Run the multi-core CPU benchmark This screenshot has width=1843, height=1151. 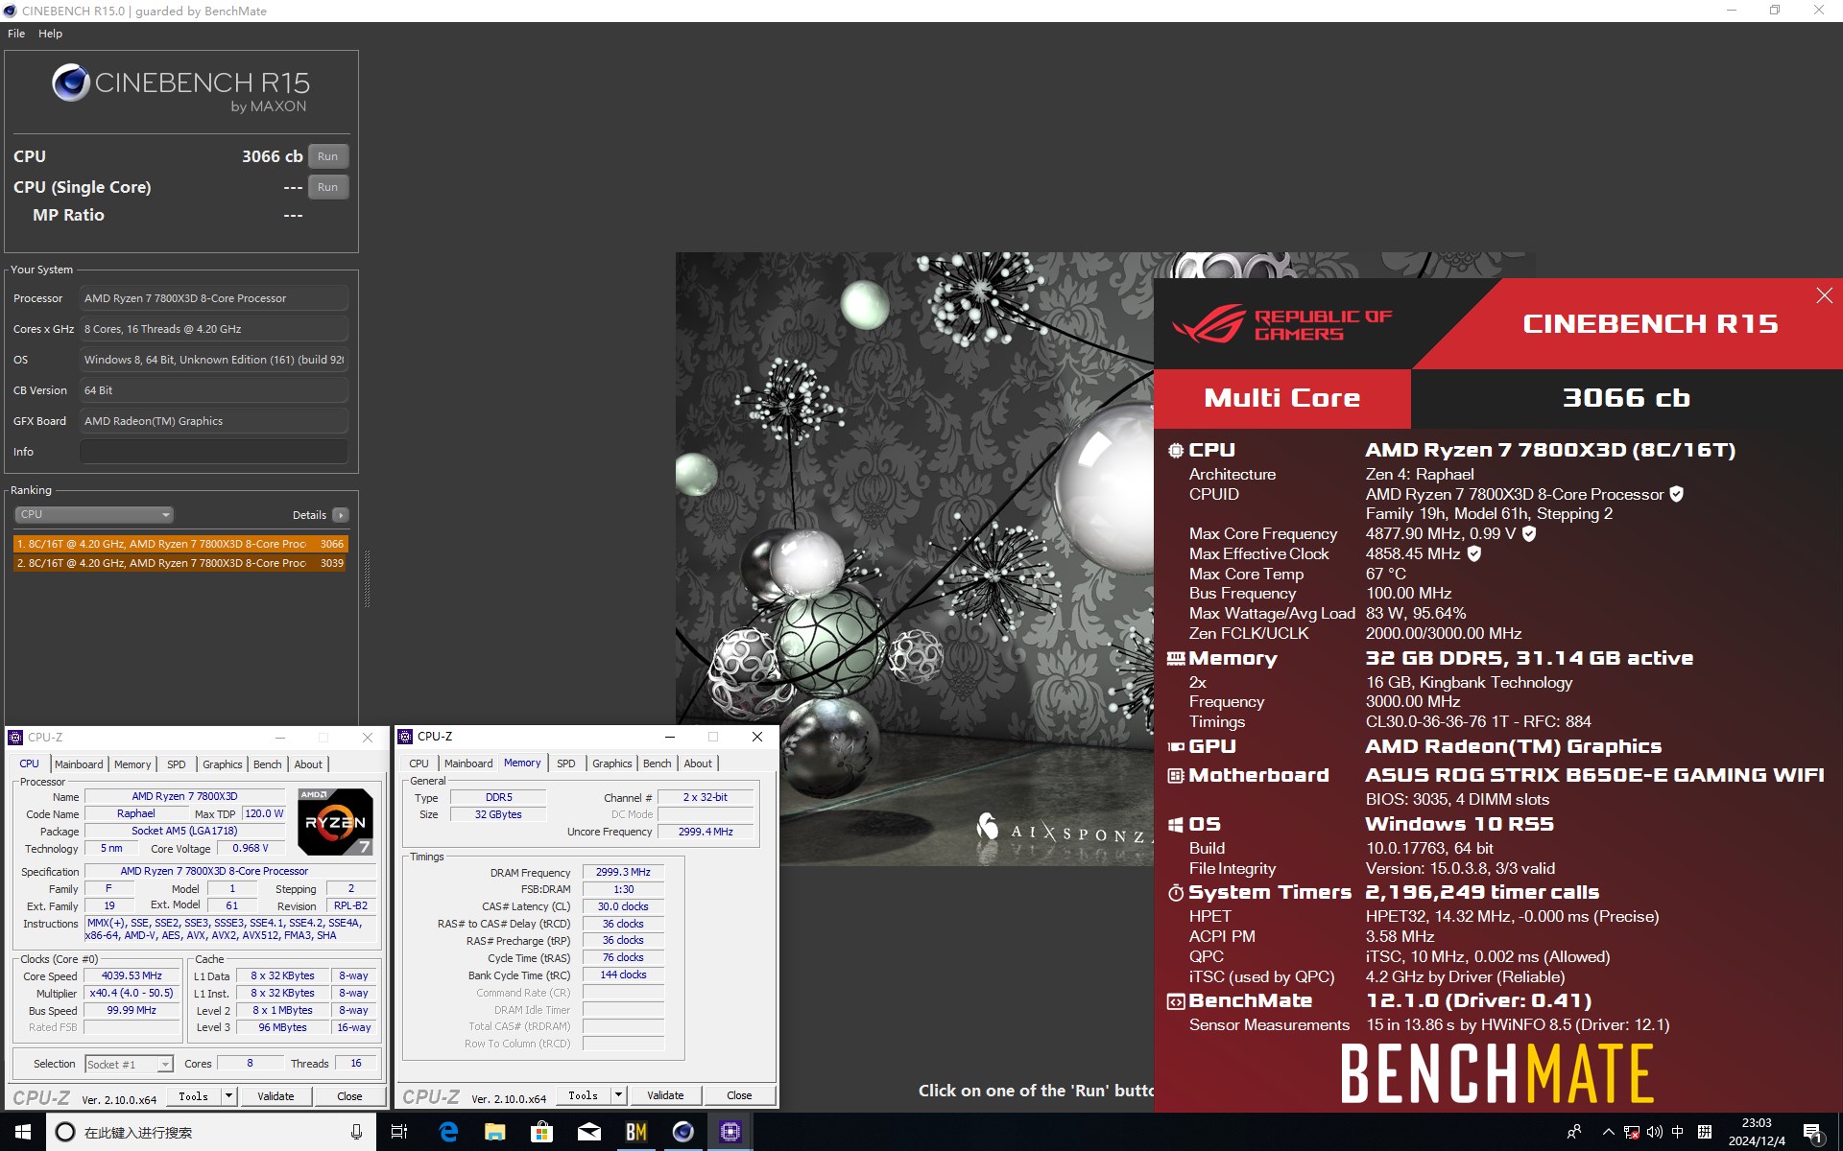tap(327, 156)
